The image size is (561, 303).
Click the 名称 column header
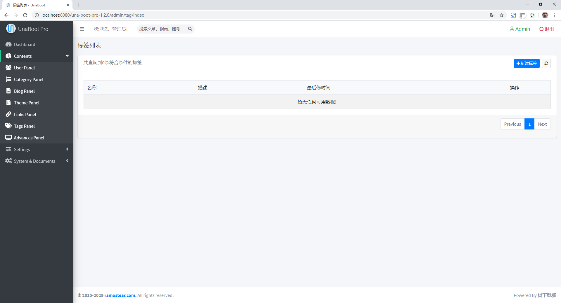point(92,87)
